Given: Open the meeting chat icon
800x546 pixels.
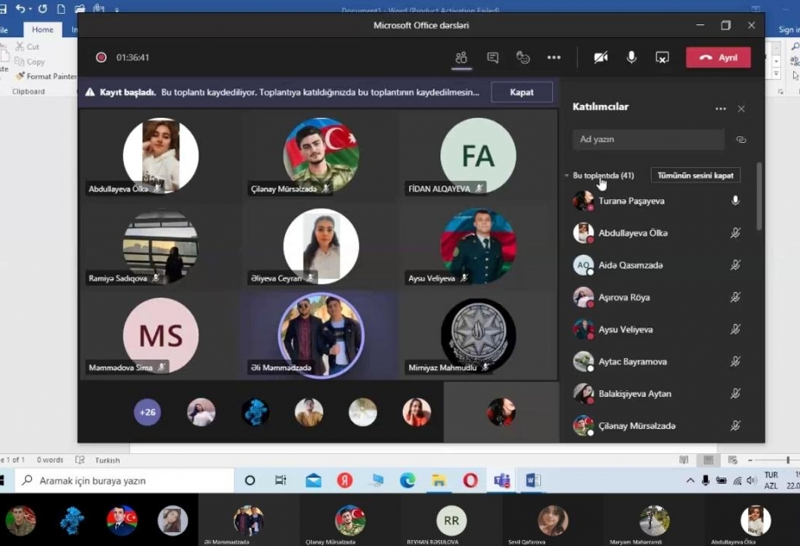Looking at the screenshot, I should pyautogui.click(x=492, y=57).
